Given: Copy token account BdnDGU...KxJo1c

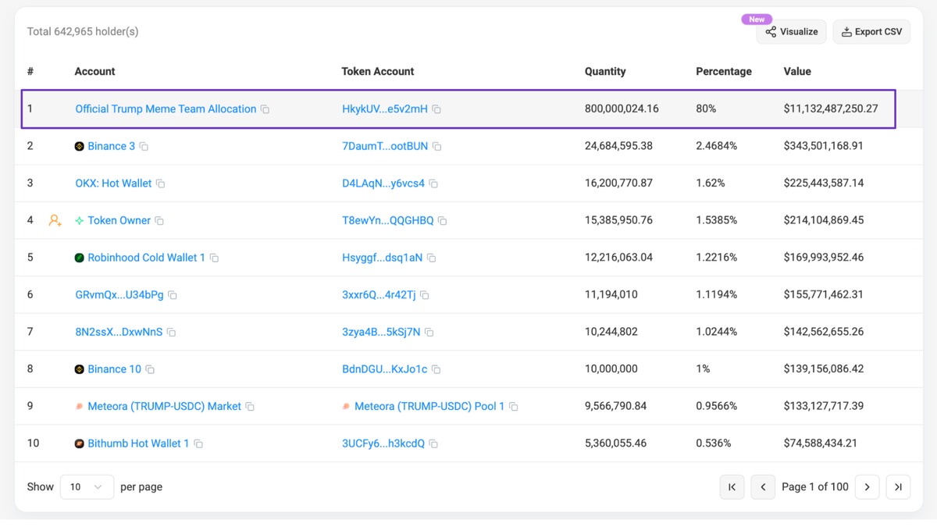Looking at the screenshot, I should pyautogui.click(x=436, y=369).
